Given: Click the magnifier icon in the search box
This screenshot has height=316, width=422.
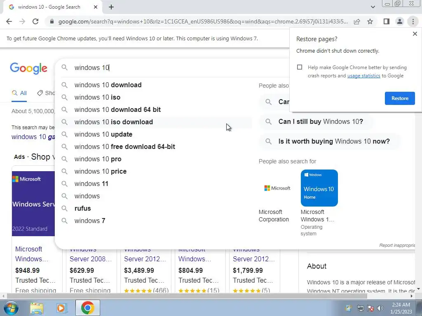Looking at the screenshot, I should (64, 67).
